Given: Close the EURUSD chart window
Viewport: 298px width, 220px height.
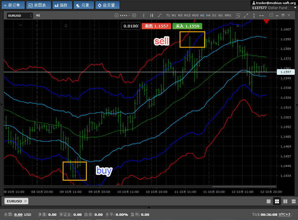Looking at the screenshot, I should click(289, 15).
